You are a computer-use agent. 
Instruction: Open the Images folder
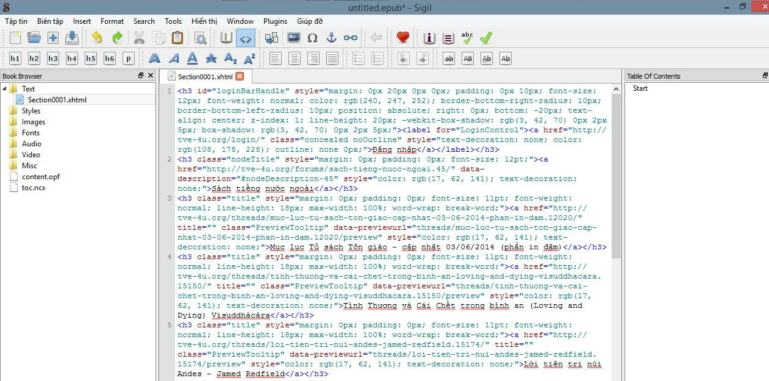(33, 122)
